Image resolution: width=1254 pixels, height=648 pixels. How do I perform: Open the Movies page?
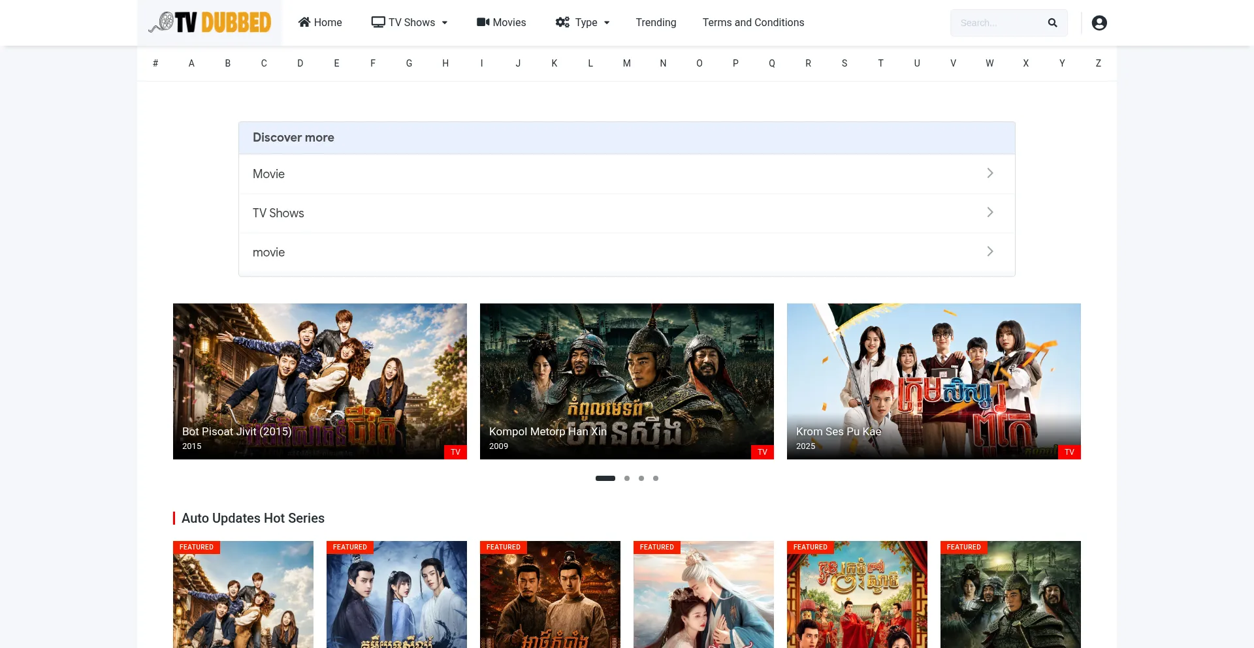pyautogui.click(x=501, y=22)
